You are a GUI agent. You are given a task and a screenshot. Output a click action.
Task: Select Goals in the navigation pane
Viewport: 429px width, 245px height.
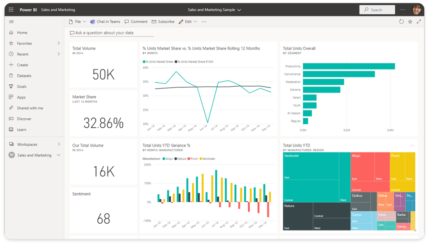click(x=22, y=86)
